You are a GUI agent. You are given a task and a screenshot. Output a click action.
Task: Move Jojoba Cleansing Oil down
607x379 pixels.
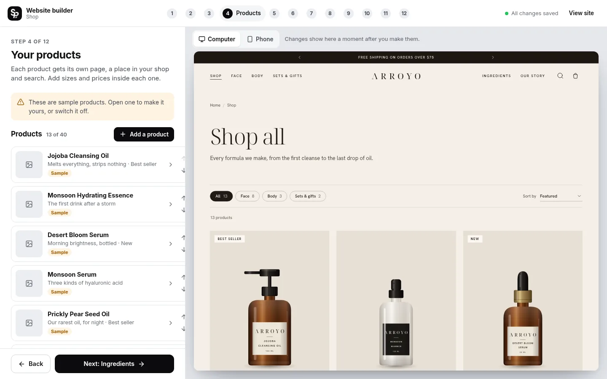tap(183, 171)
